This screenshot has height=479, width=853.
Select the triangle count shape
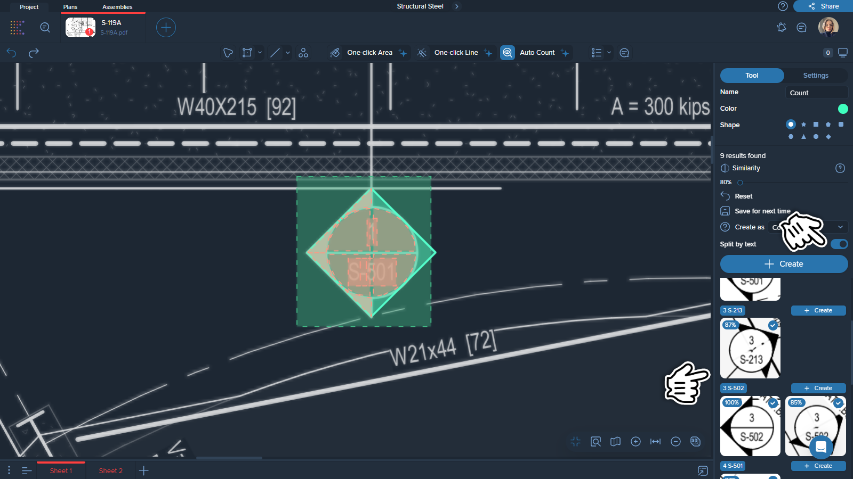click(803, 137)
